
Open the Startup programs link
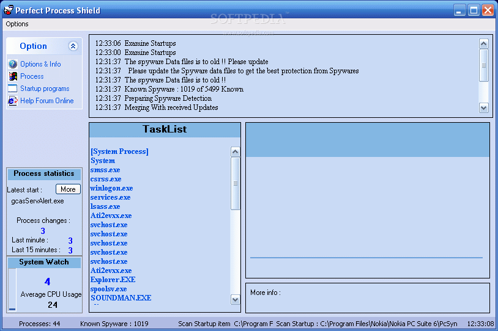pos(45,89)
